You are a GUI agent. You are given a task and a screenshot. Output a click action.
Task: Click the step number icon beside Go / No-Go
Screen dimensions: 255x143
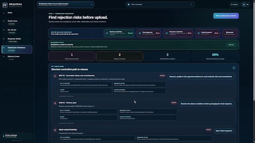4,30
